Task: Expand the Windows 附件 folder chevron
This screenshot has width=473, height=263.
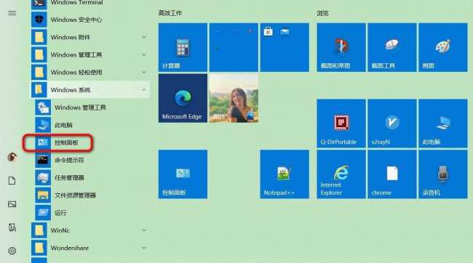Action: [x=144, y=37]
